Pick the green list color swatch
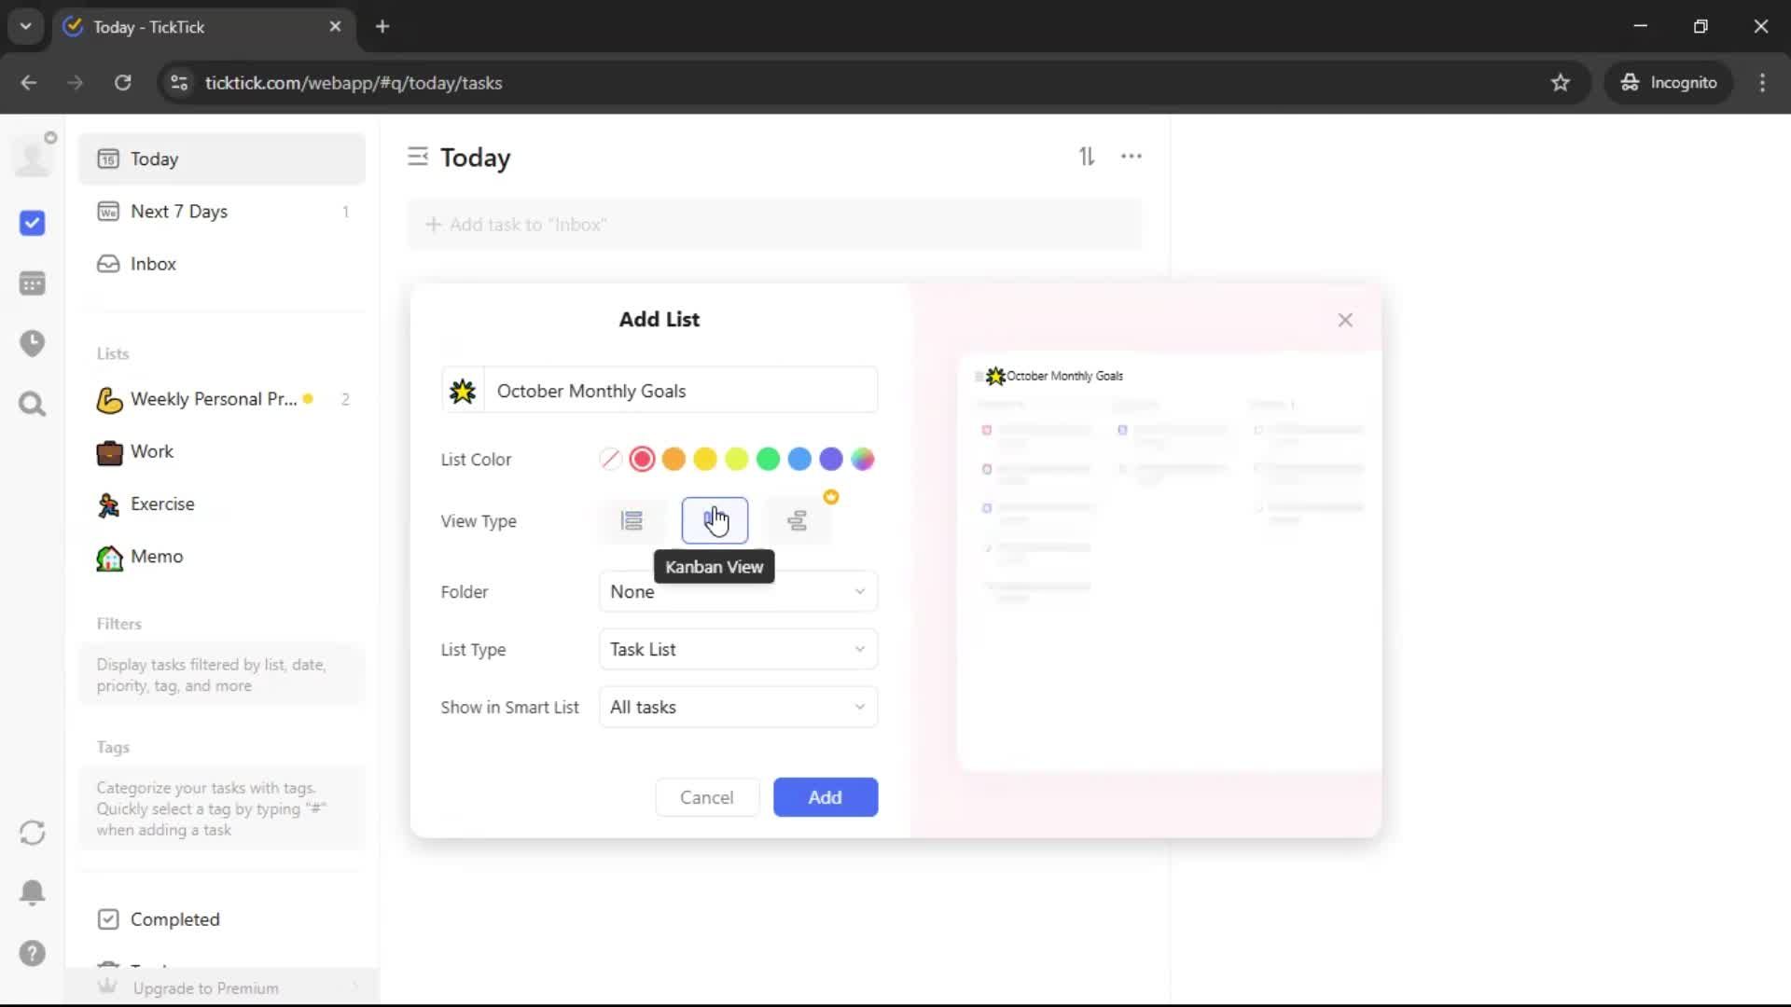 point(768,460)
